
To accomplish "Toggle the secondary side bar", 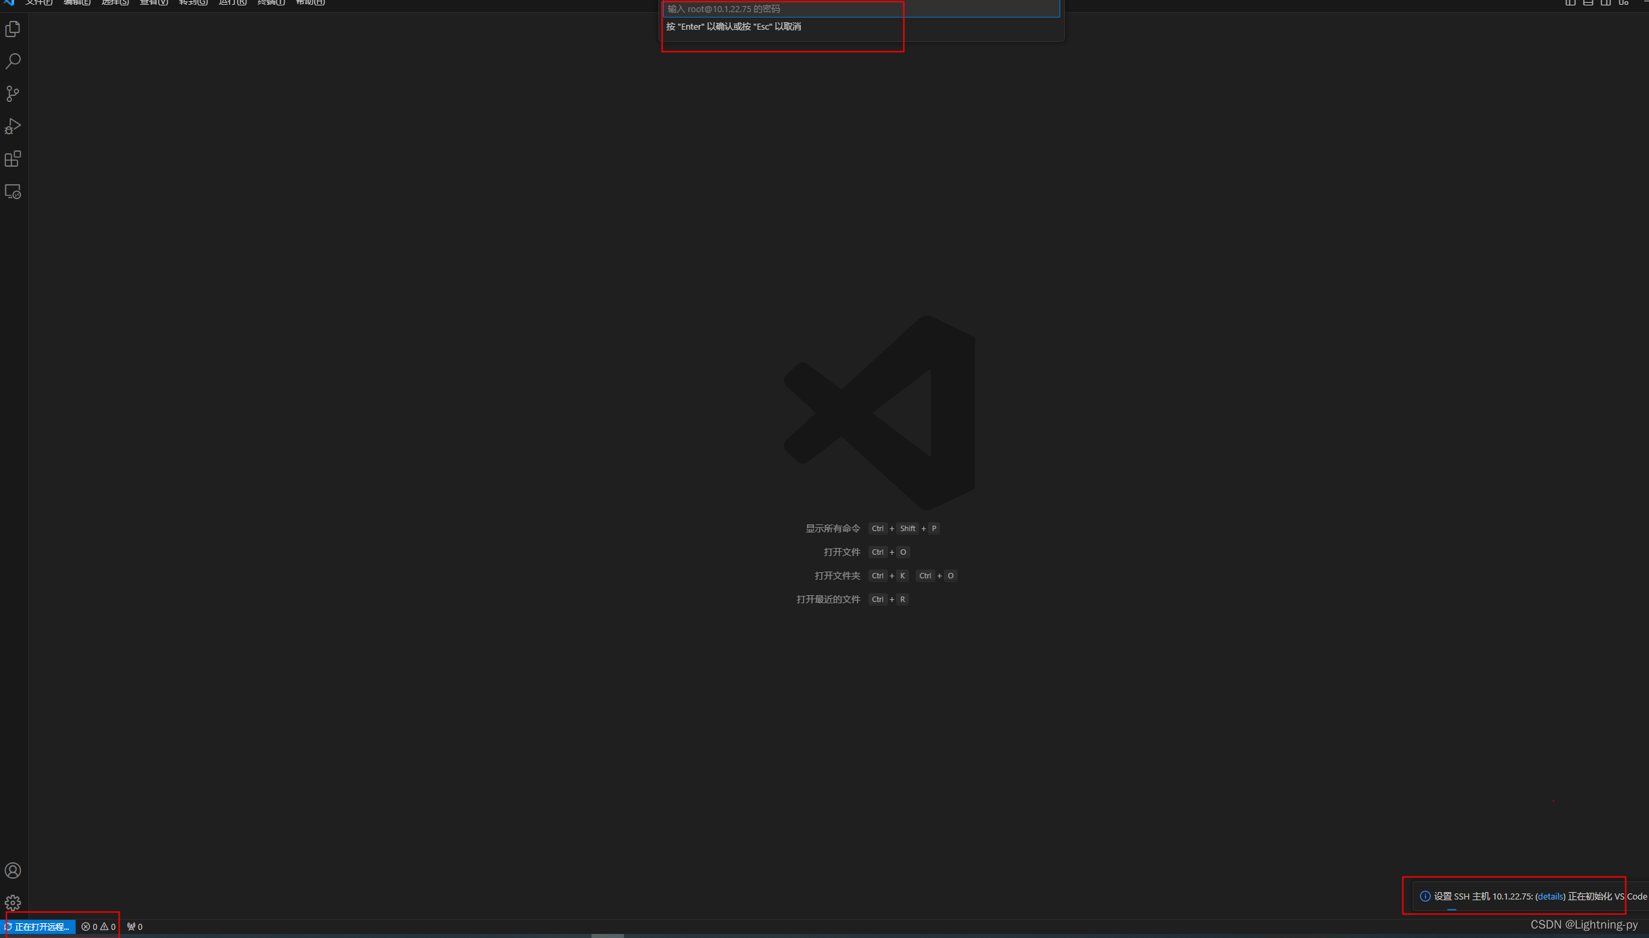I will [x=1605, y=3].
